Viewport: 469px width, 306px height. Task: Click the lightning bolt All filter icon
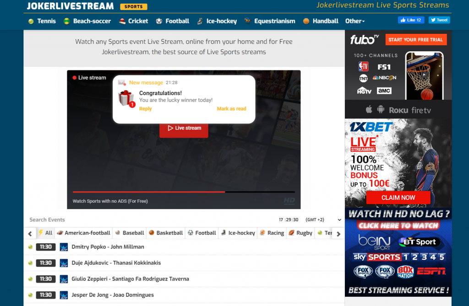41,233
